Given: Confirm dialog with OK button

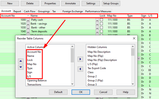Looking at the screenshot, I should point(81,92).
